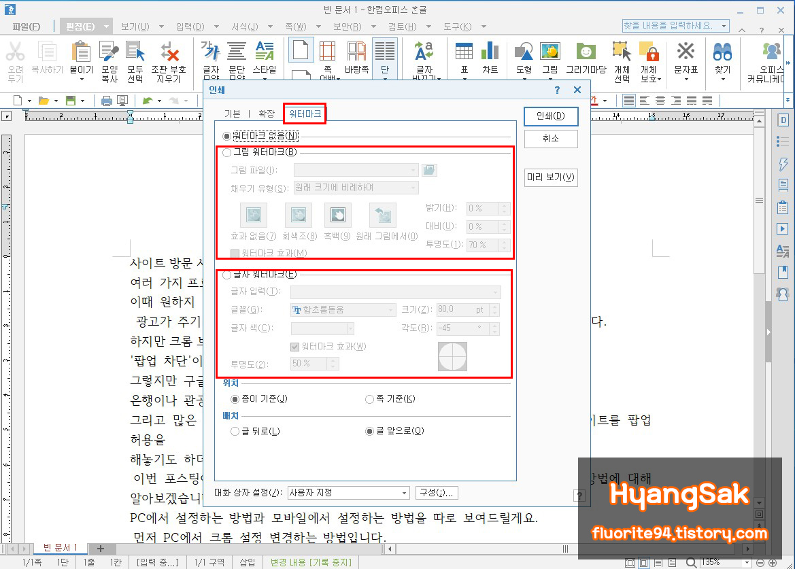Screen dimensions: 795x569
Task: Click the 바탕쪽 master page icon
Action: click(356, 52)
